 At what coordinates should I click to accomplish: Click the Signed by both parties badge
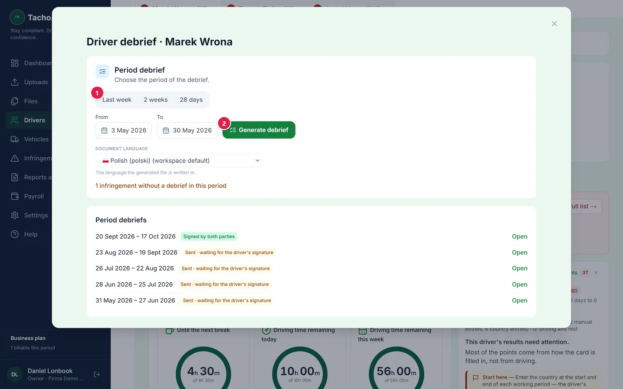coord(209,236)
